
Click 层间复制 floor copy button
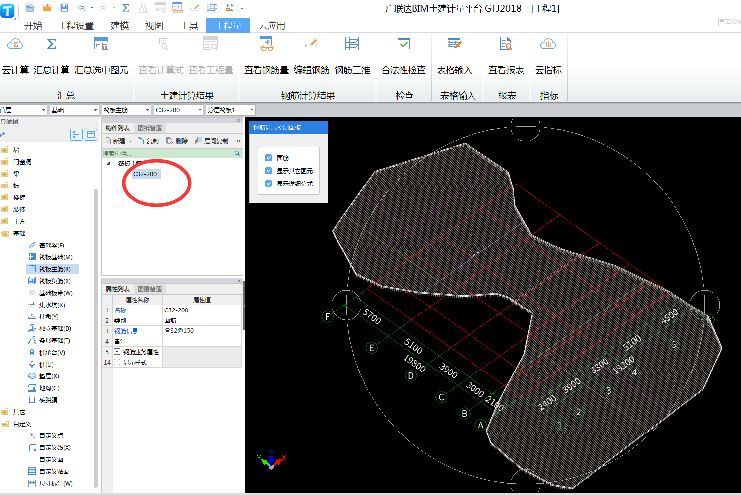pyautogui.click(x=212, y=141)
